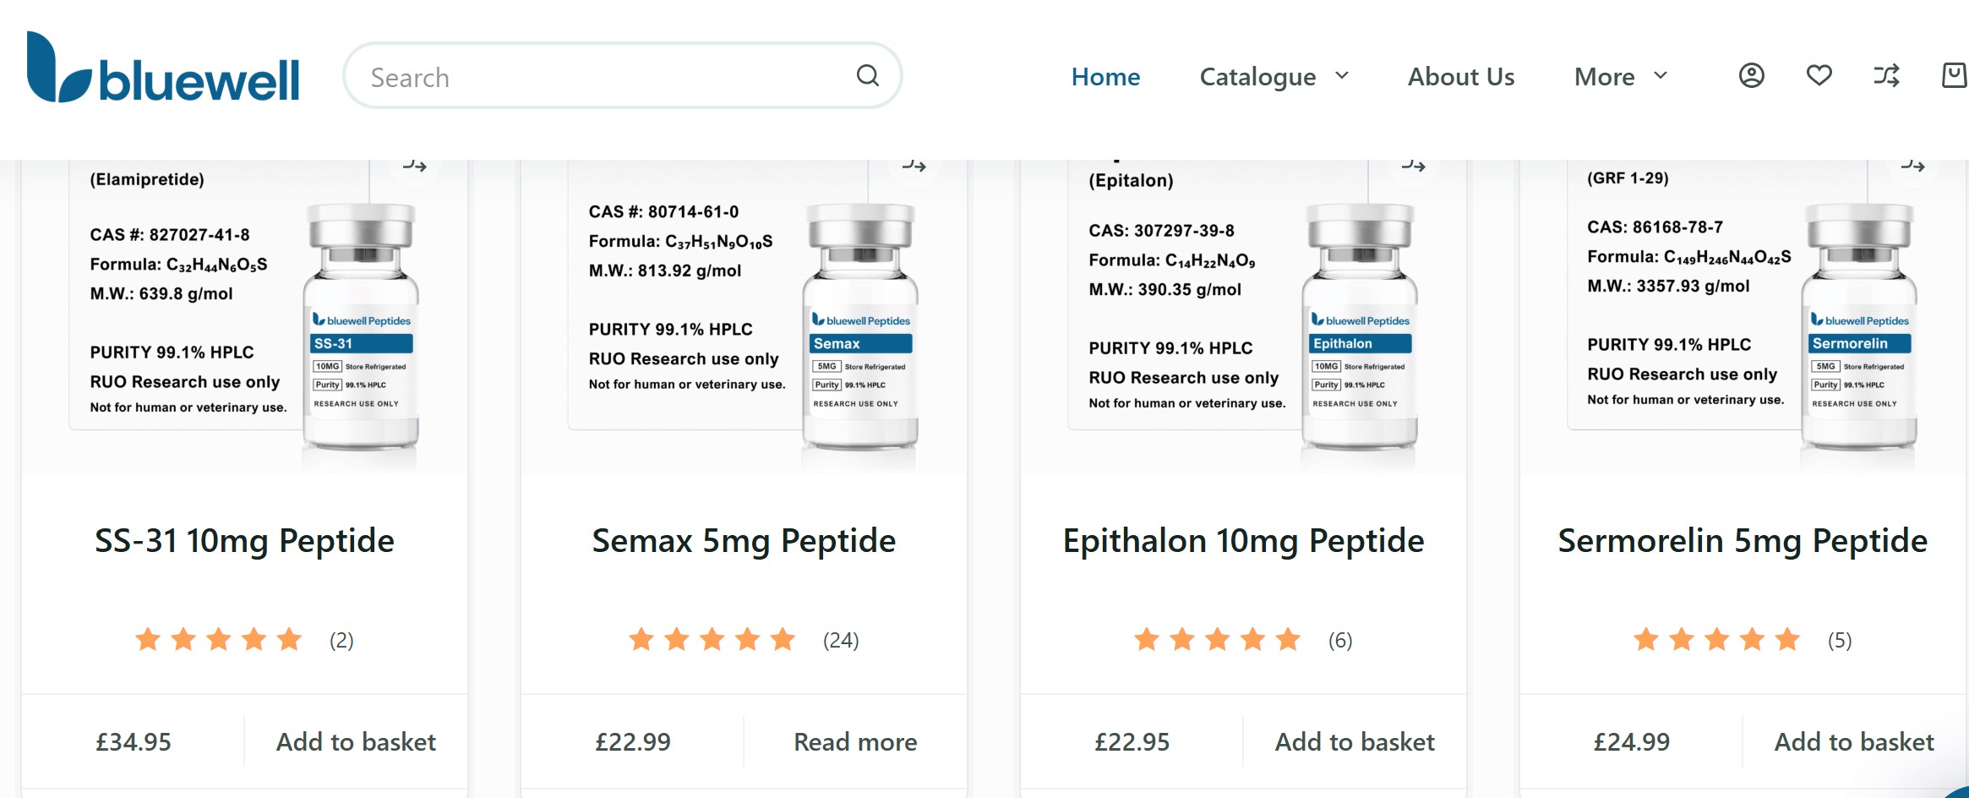
Task: Open the About Us page
Action: [1460, 77]
